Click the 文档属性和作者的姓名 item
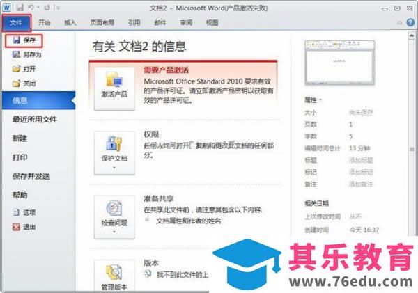 (189, 221)
